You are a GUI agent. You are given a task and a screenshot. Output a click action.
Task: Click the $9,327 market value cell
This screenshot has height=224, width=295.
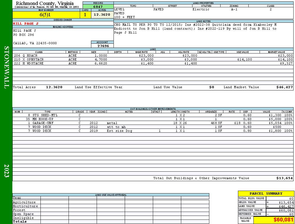(286, 63)
